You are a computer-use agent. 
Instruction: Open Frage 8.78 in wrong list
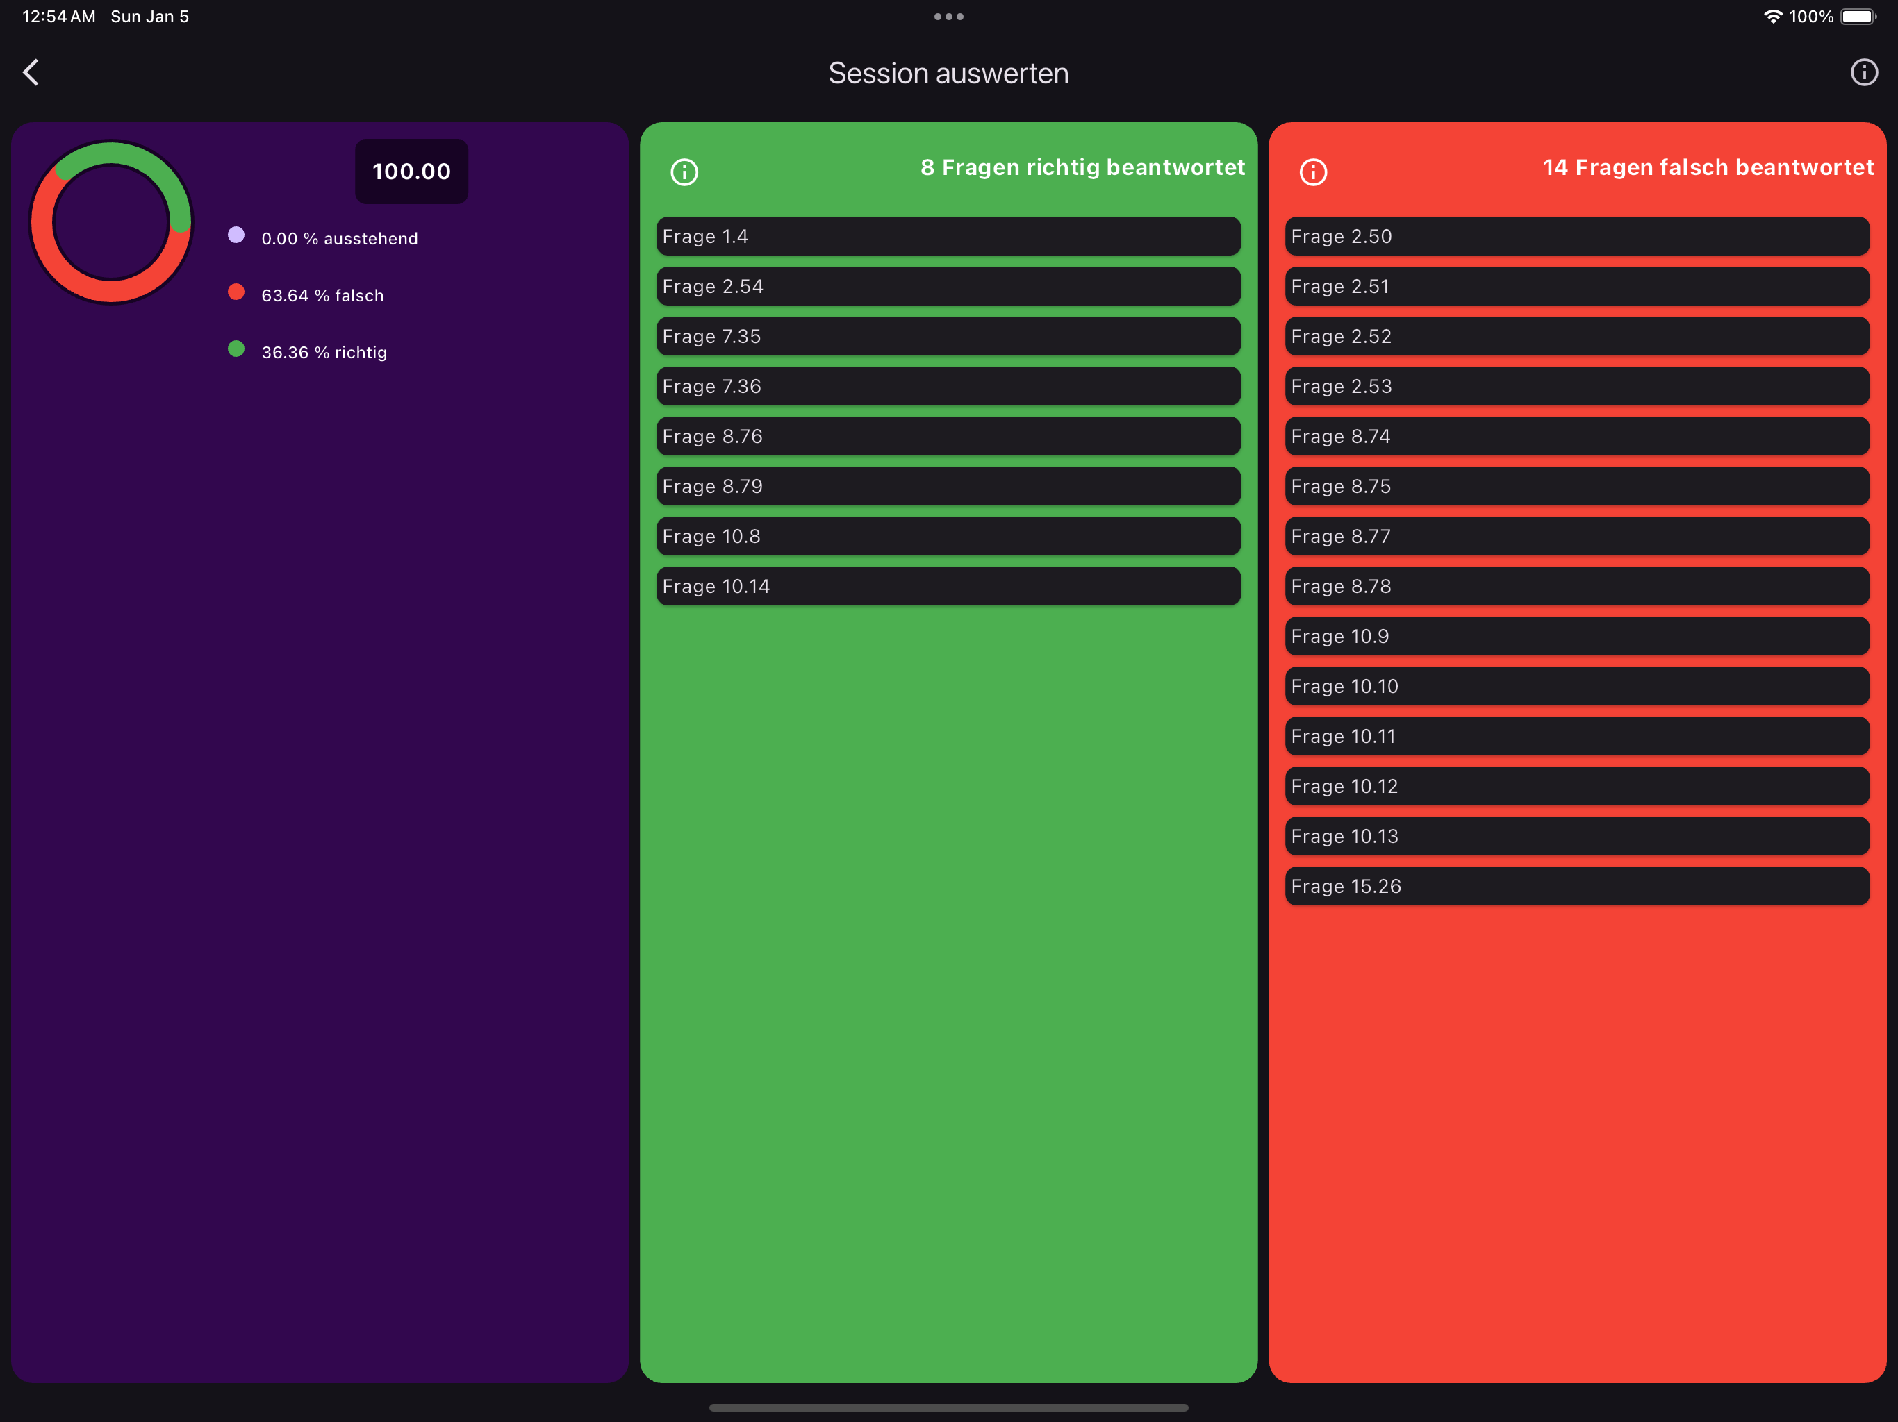point(1577,586)
